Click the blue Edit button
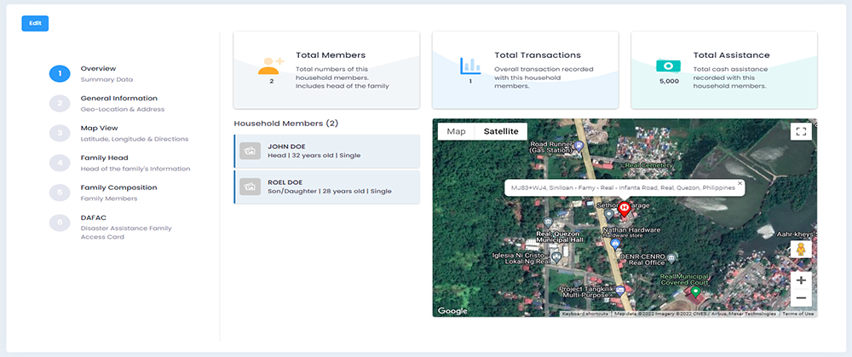The width and height of the screenshot is (852, 357). click(35, 23)
